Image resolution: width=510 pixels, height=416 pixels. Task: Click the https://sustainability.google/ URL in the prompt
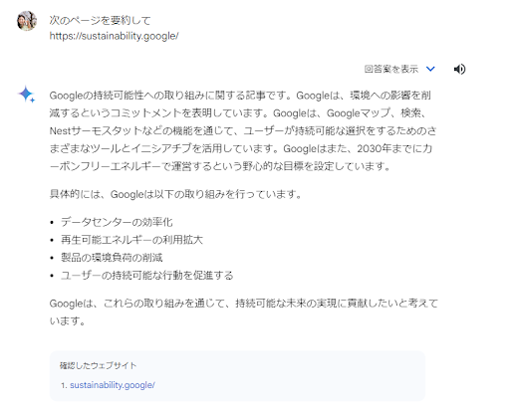pos(114,36)
